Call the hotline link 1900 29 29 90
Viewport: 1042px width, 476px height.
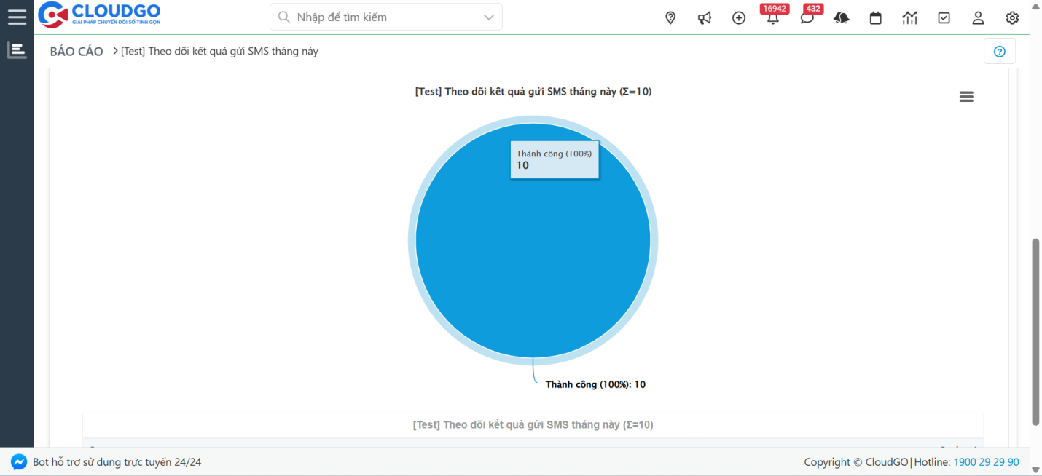click(987, 461)
